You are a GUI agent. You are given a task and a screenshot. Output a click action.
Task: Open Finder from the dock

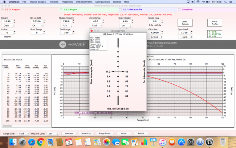[x=13, y=142]
